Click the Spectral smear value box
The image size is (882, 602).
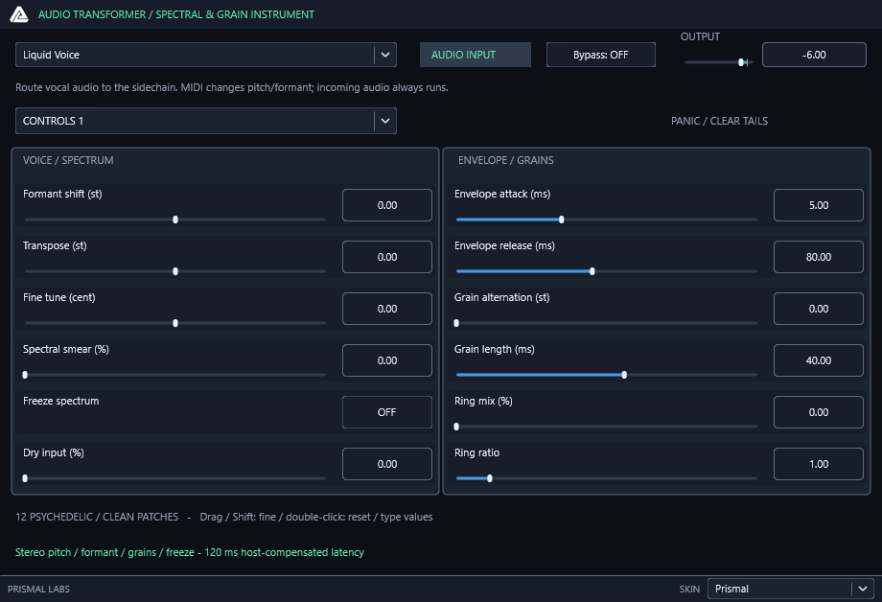click(x=387, y=360)
